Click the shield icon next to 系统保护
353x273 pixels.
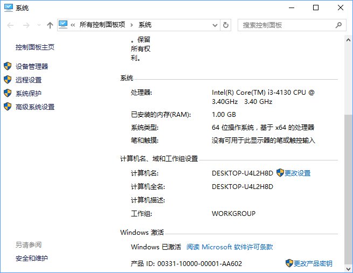coord(8,93)
